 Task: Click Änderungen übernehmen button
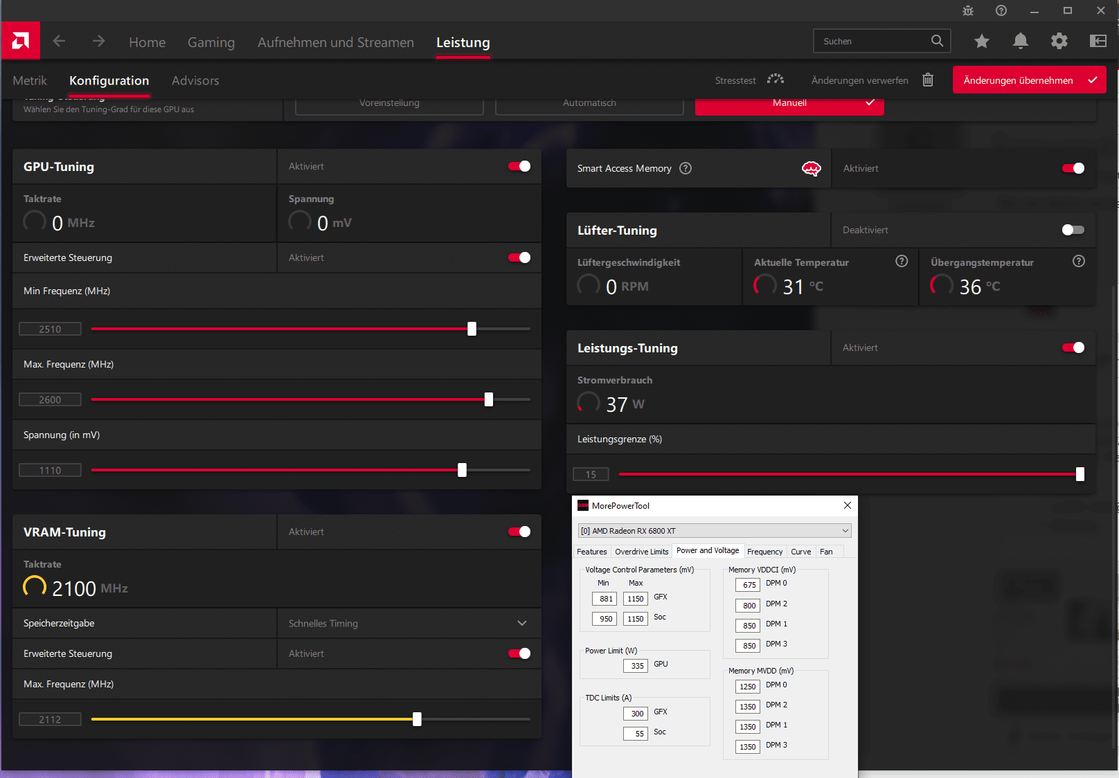pos(1029,80)
